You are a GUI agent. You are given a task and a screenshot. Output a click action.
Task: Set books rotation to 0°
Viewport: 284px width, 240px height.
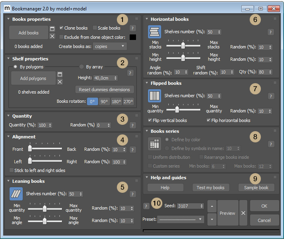pos(93,101)
